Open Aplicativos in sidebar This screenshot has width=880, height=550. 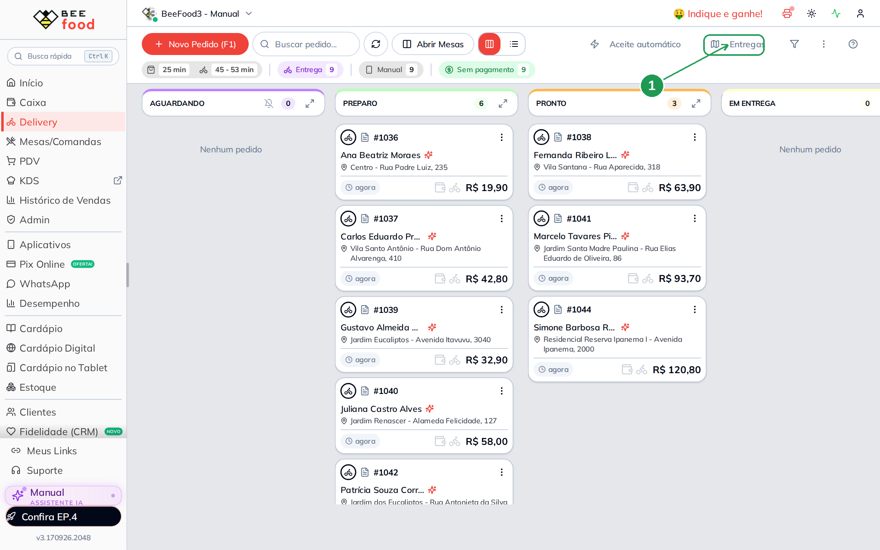point(63,244)
